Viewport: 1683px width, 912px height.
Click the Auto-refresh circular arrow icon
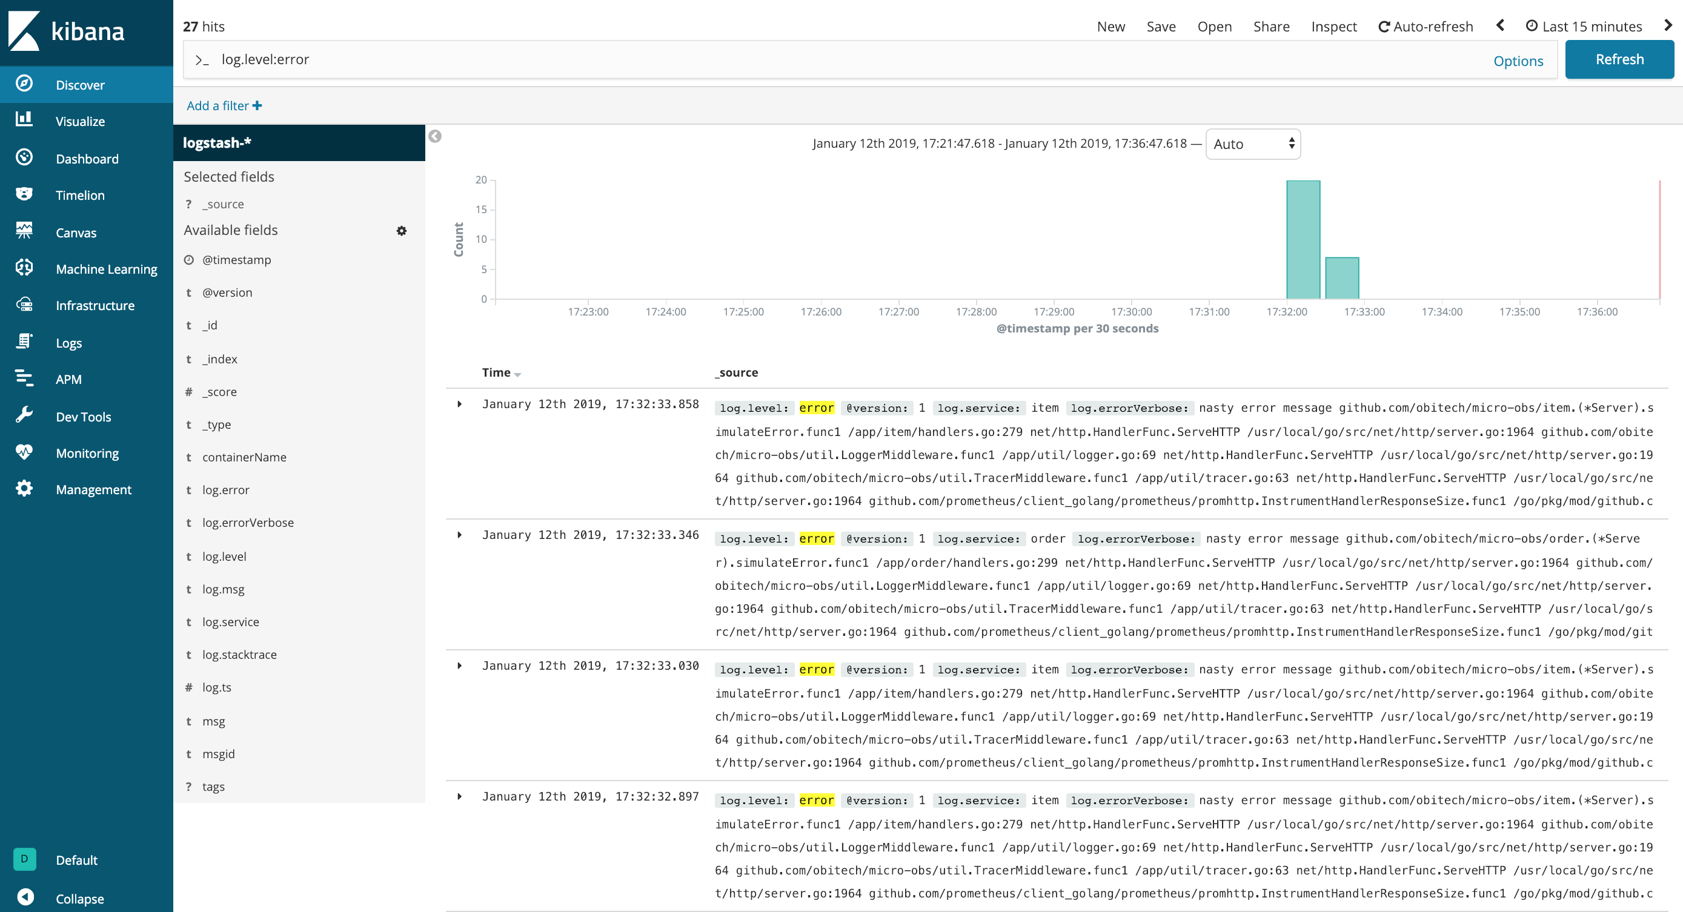coord(1383,27)
